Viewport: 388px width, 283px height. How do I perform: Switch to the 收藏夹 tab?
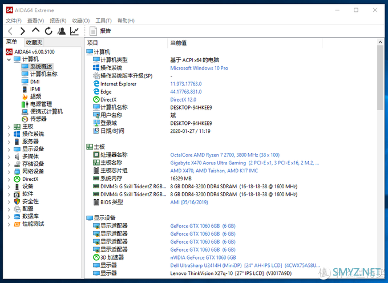click(34, 43)
